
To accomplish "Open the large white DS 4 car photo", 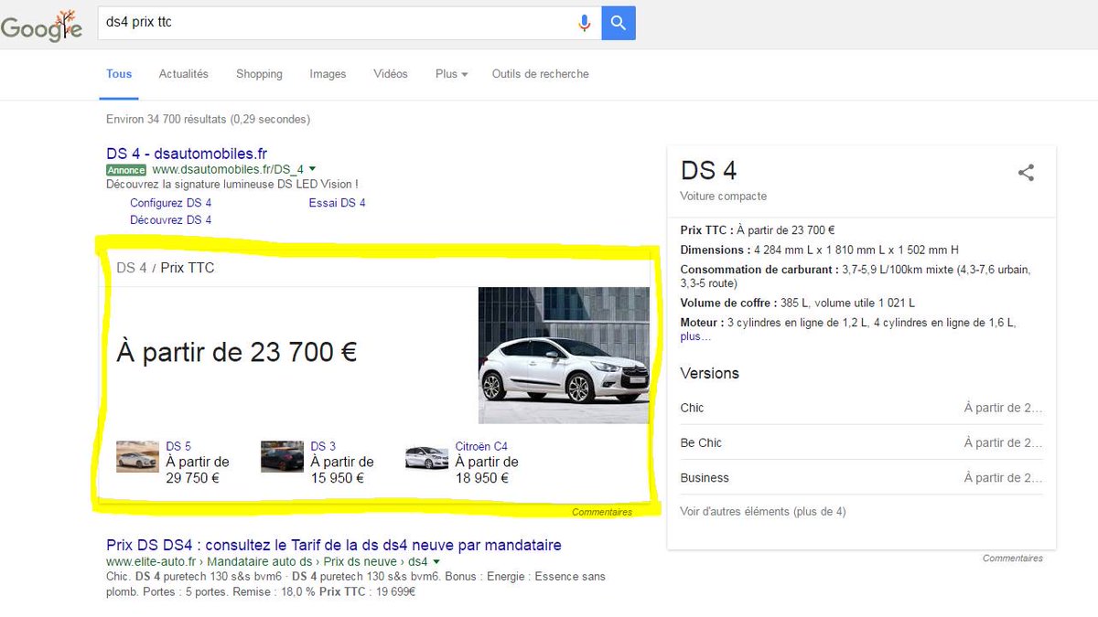I will click(564, 356).
